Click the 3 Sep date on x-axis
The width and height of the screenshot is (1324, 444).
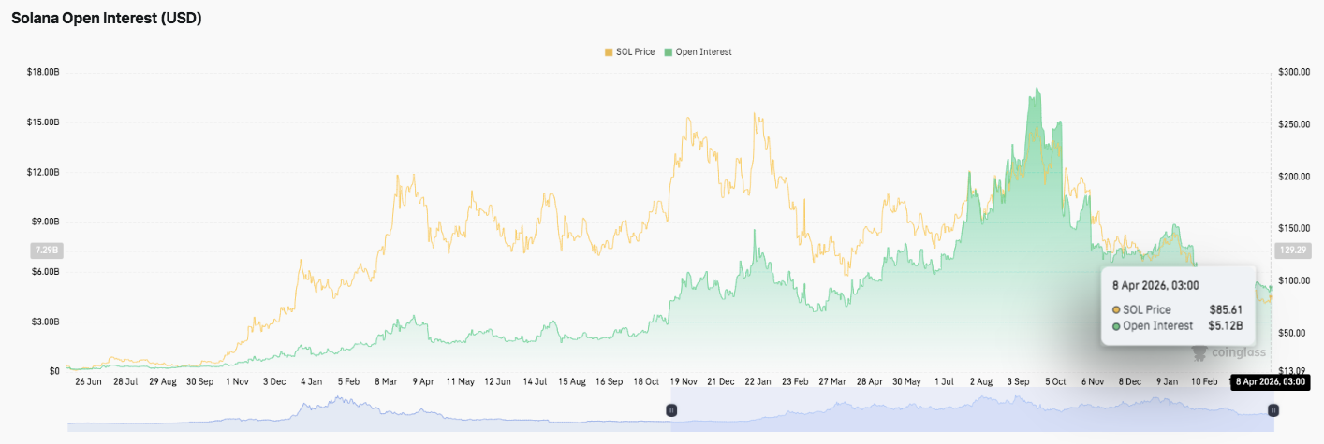(x=1016, y=381)
